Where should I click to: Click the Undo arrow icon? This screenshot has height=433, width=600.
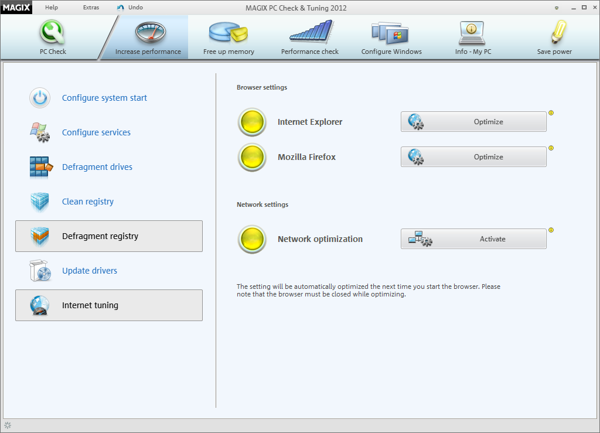click(121, 8)
